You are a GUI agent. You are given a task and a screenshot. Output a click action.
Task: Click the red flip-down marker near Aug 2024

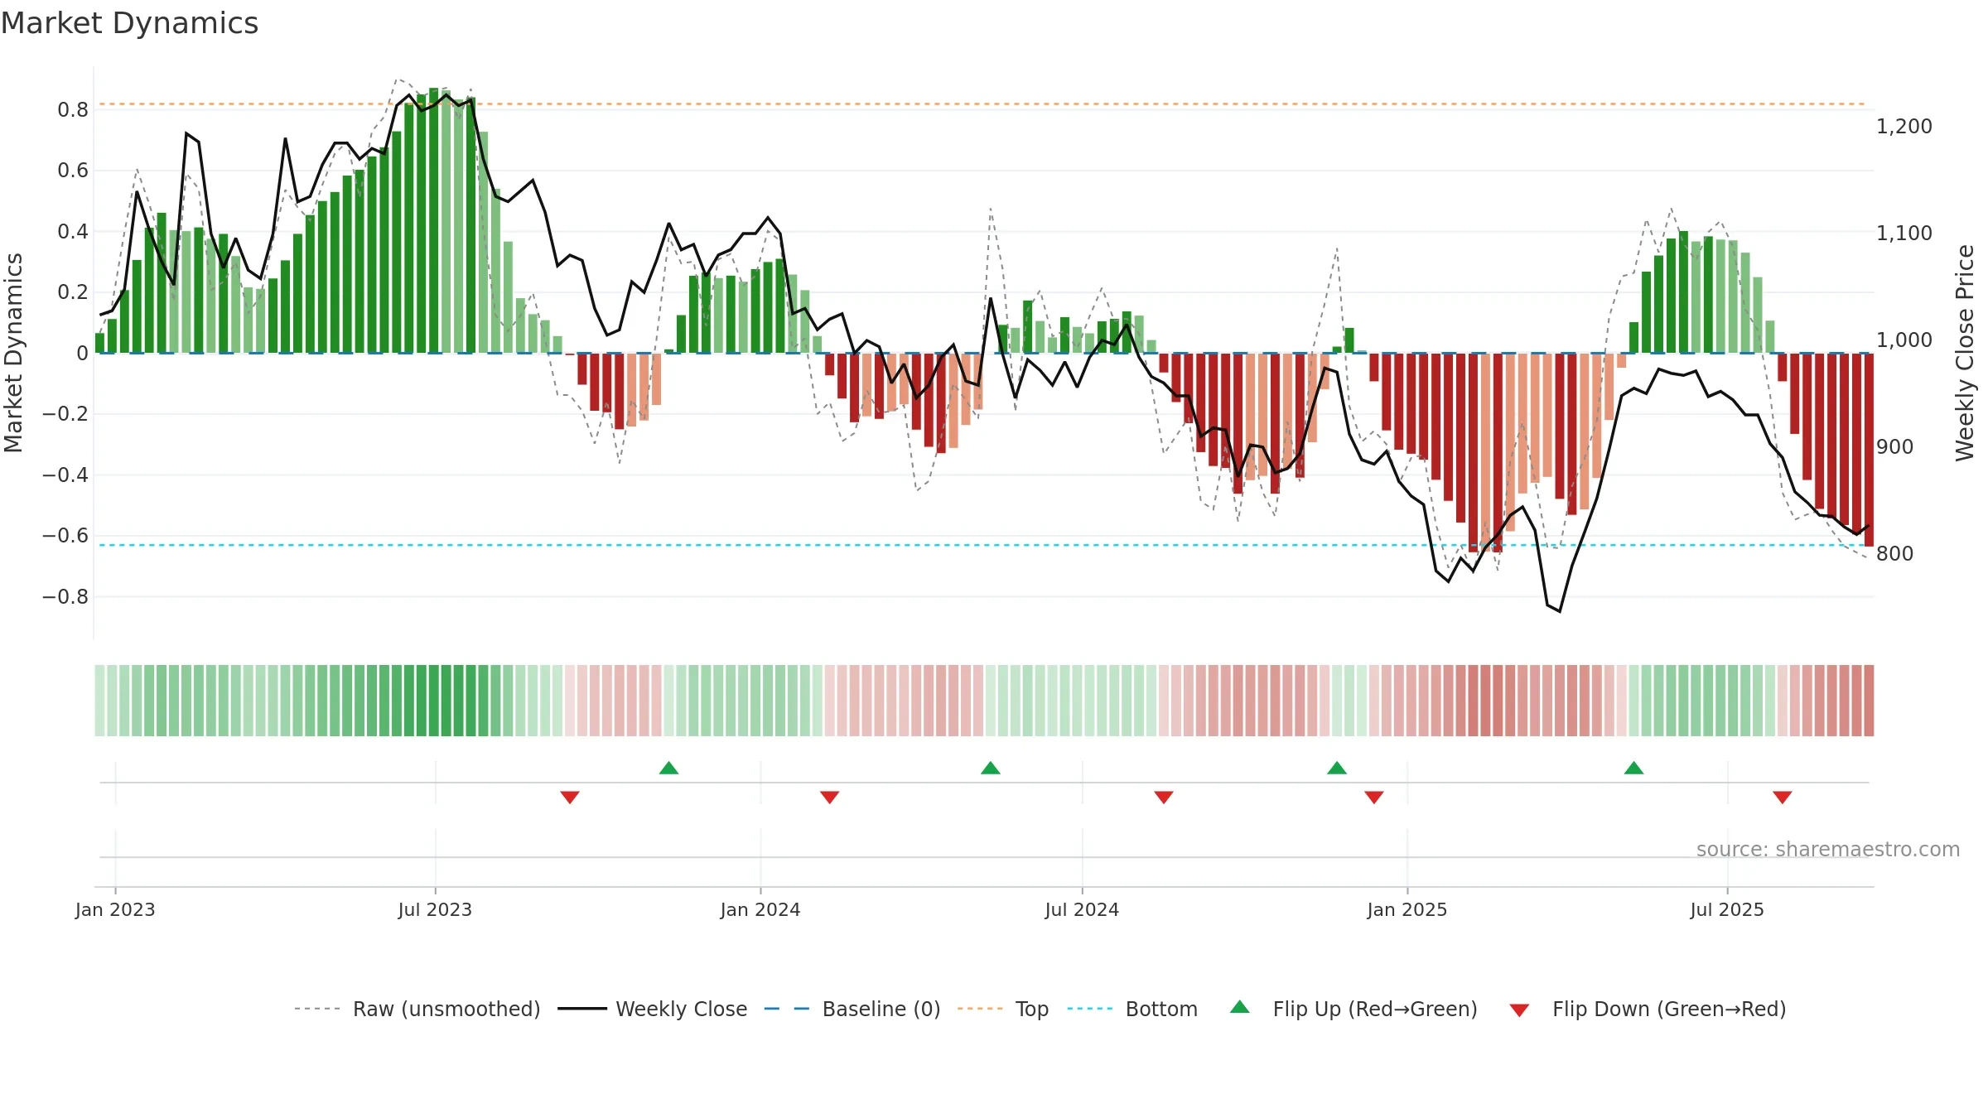(x=1164, y=797)
